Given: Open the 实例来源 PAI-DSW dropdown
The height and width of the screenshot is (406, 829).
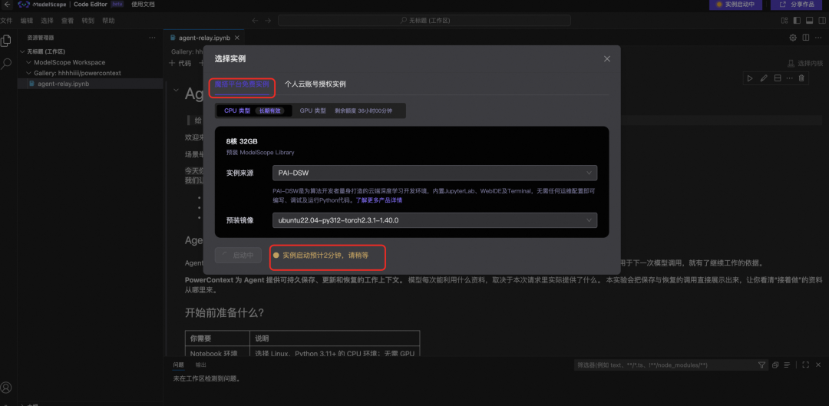Looking at the screenshot, I should coord(434,173).
